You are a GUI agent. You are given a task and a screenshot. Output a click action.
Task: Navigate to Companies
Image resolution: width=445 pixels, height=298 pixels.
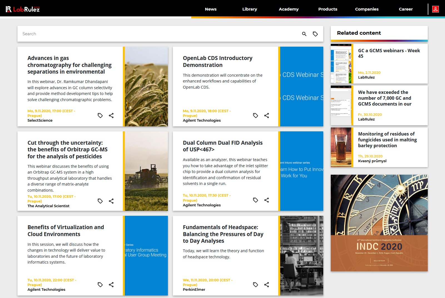click(367, 9)
